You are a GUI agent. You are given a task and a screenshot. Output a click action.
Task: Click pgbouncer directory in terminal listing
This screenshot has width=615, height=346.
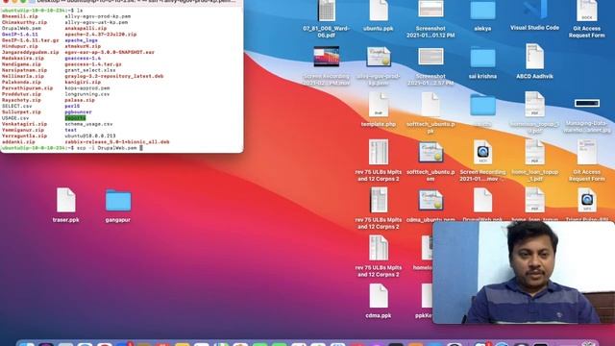coord(78,111)
